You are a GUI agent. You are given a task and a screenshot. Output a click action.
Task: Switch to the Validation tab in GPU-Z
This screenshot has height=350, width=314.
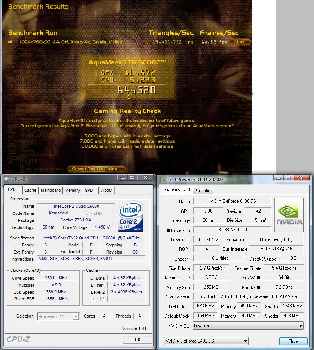click(x=203, y=191)
